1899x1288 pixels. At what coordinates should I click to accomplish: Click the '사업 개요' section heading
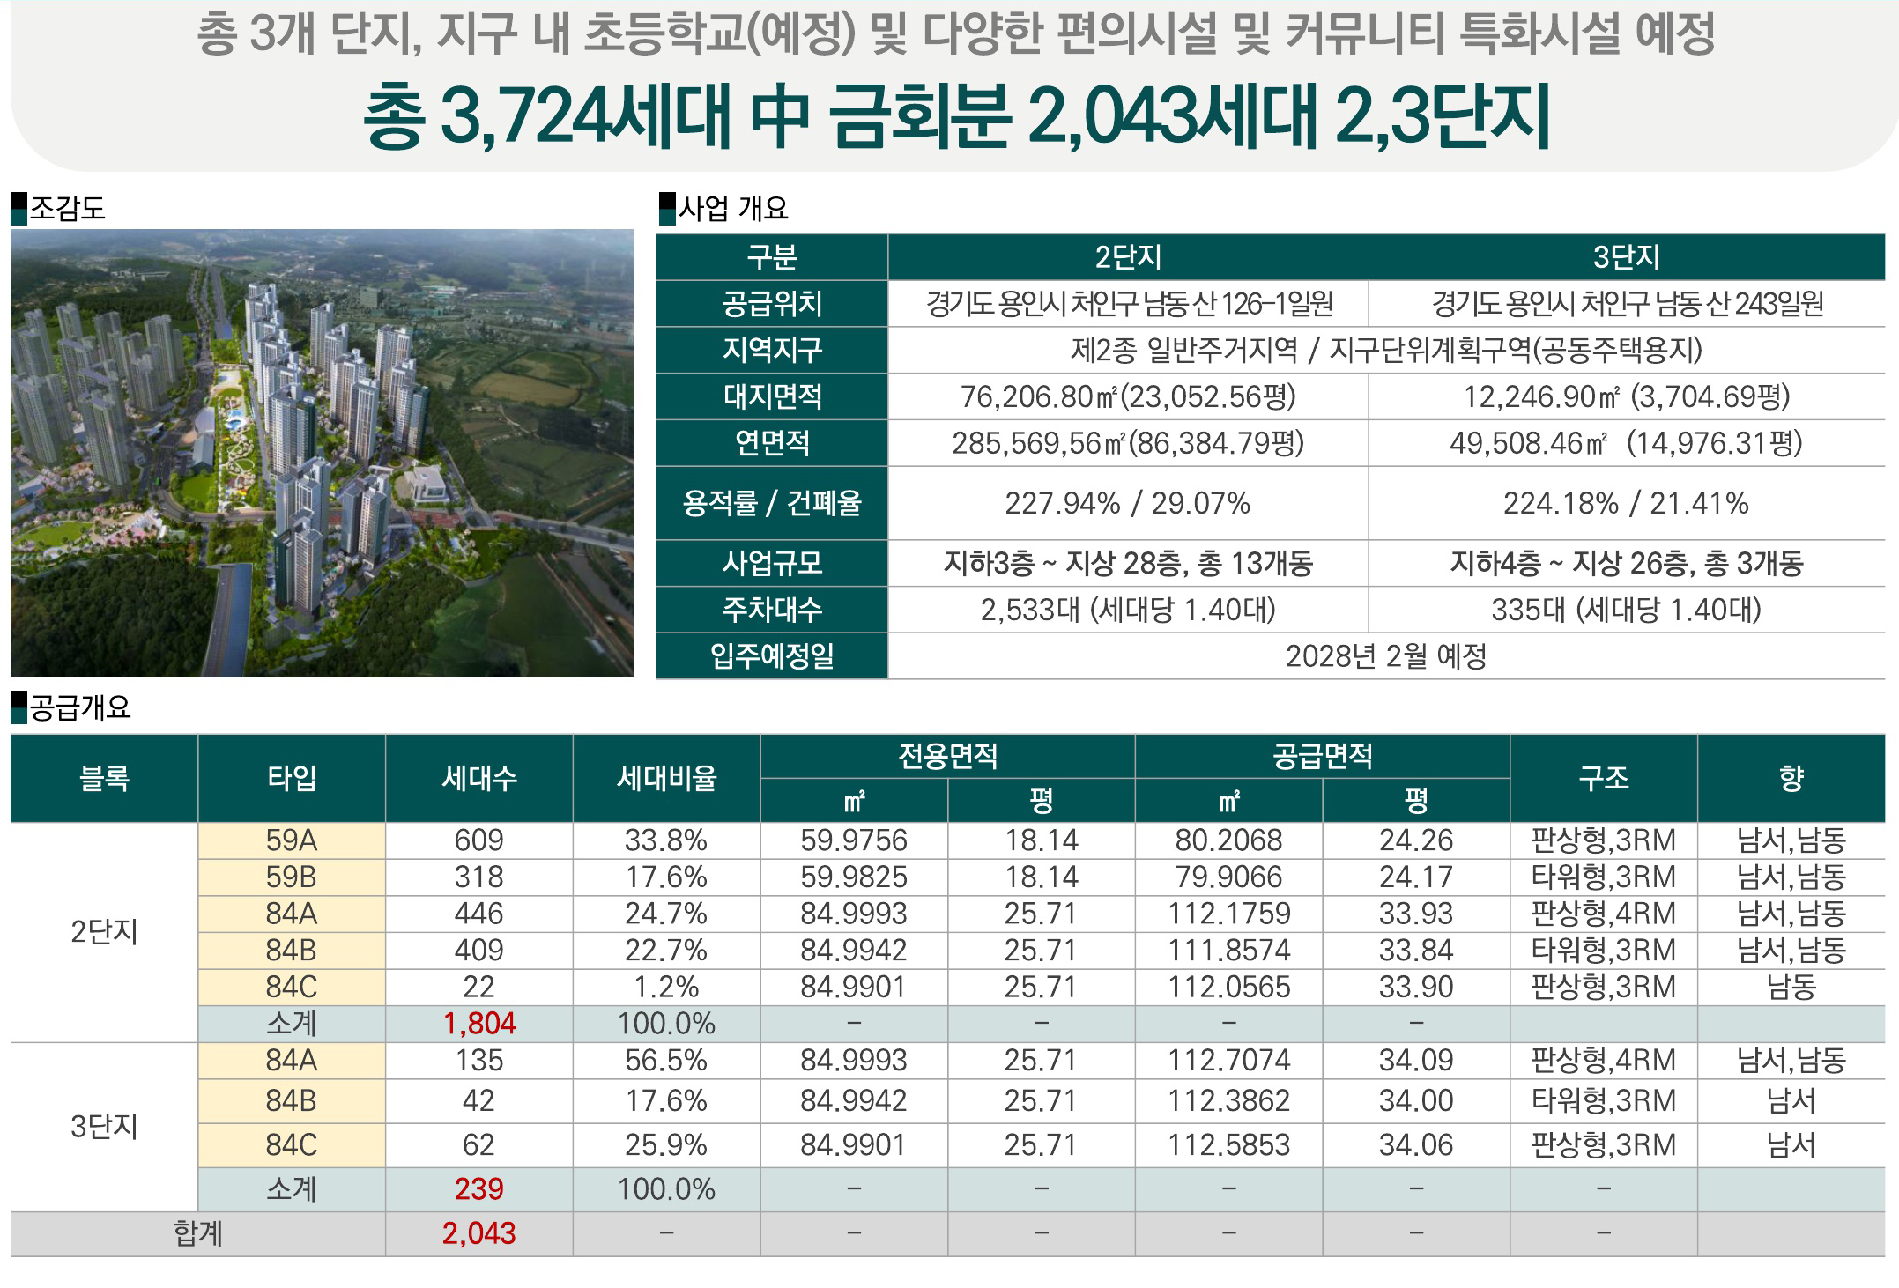(733, 208)
